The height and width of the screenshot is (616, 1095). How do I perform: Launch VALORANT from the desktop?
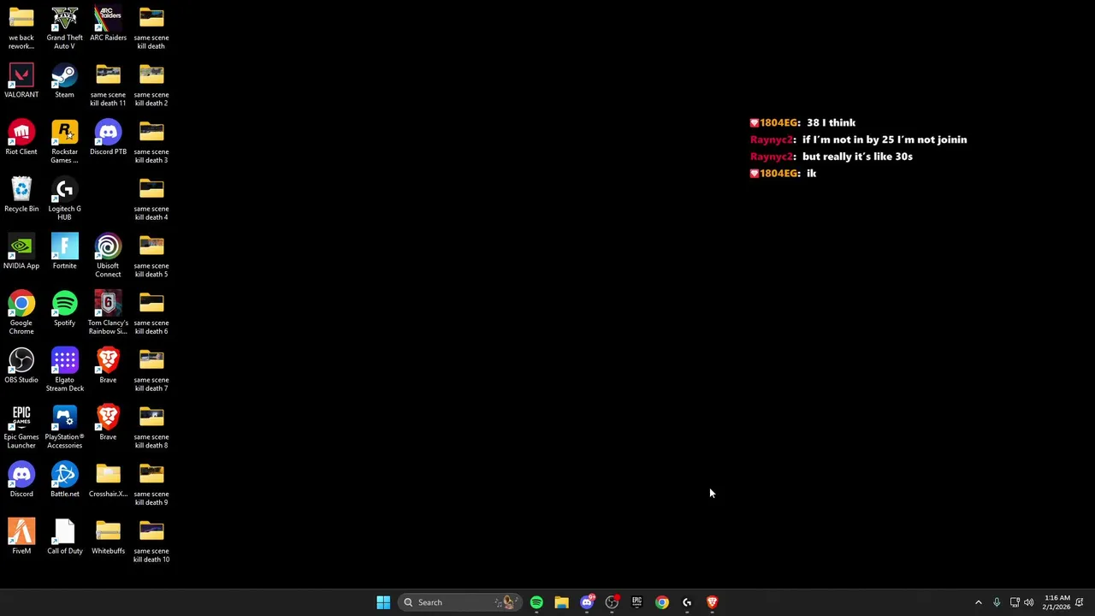(x=21, y=80)
